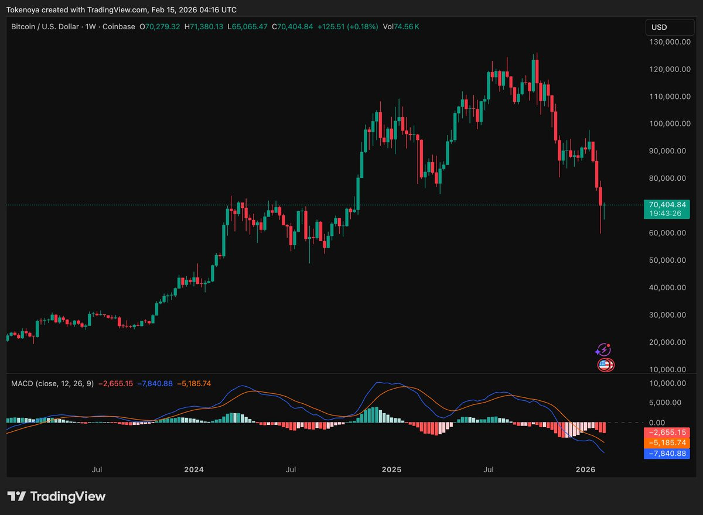Viewport: 703px width, 515px height.
Task: Click the 20,000.00 price axis label
Action: pyautogui.click(x=668, y=342)
